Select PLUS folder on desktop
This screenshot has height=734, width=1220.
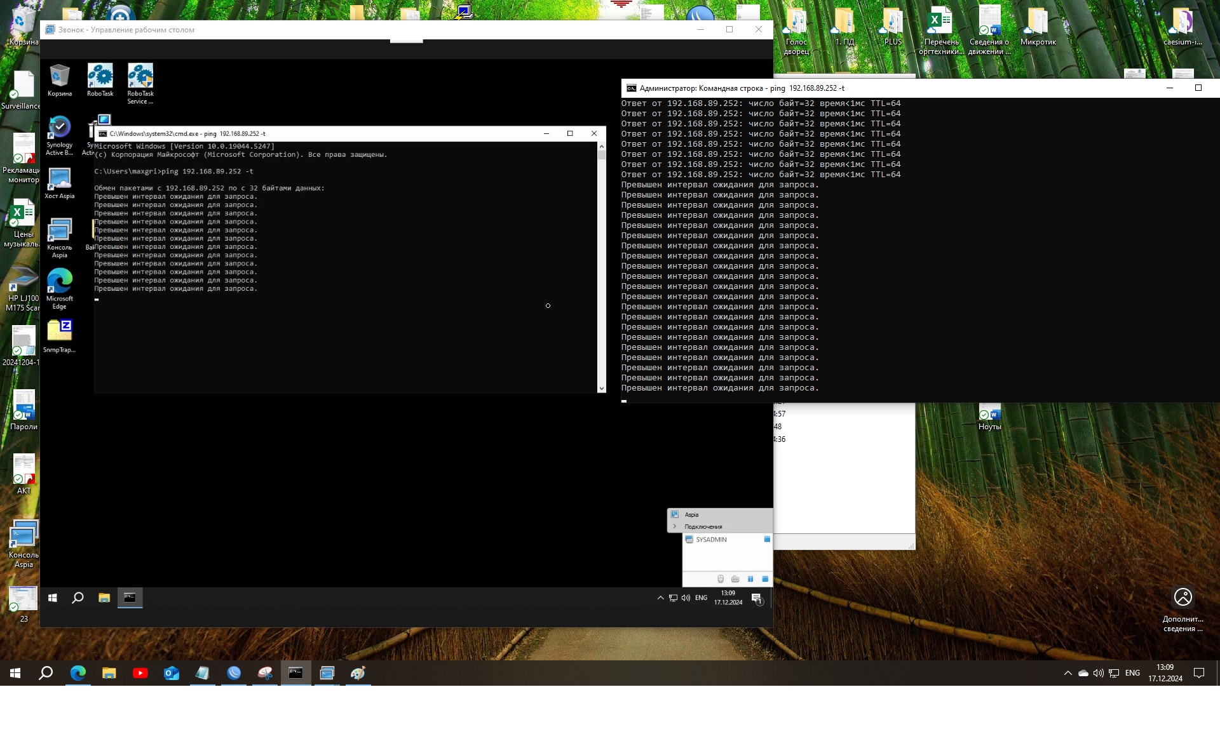(x=893, y=27)
